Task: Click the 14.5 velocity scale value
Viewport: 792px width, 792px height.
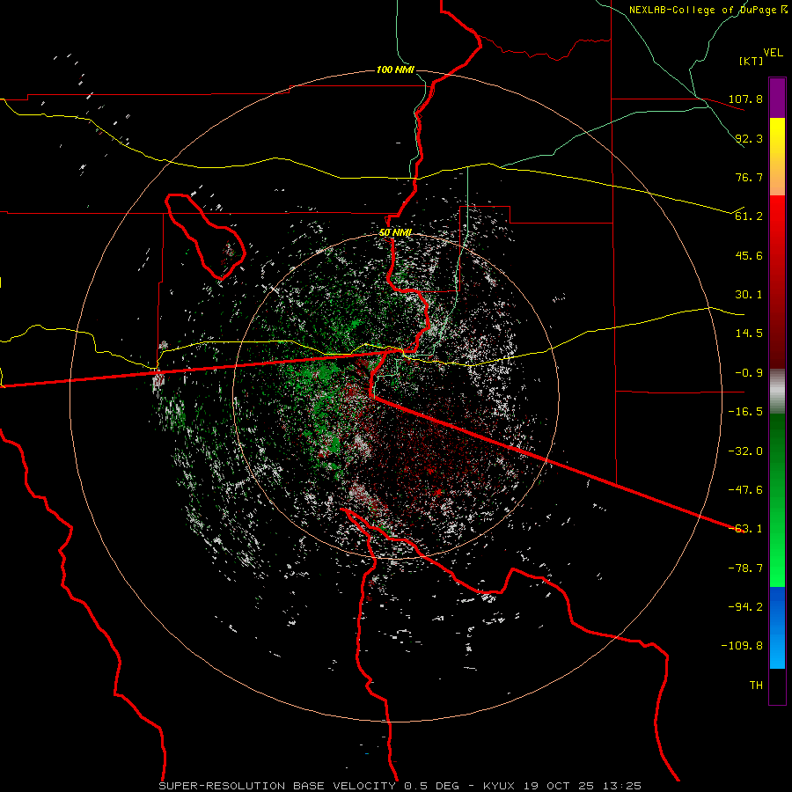Action: pyautogui.click(x=749, y=334)
